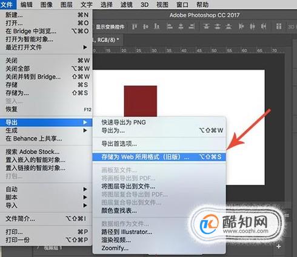Expand the 导入 submenu
Image resolution: width=297 pixels, height=257 pixels.
tap(46, 205)
